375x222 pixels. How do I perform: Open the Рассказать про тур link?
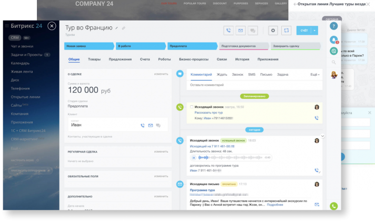pos(209,113)
